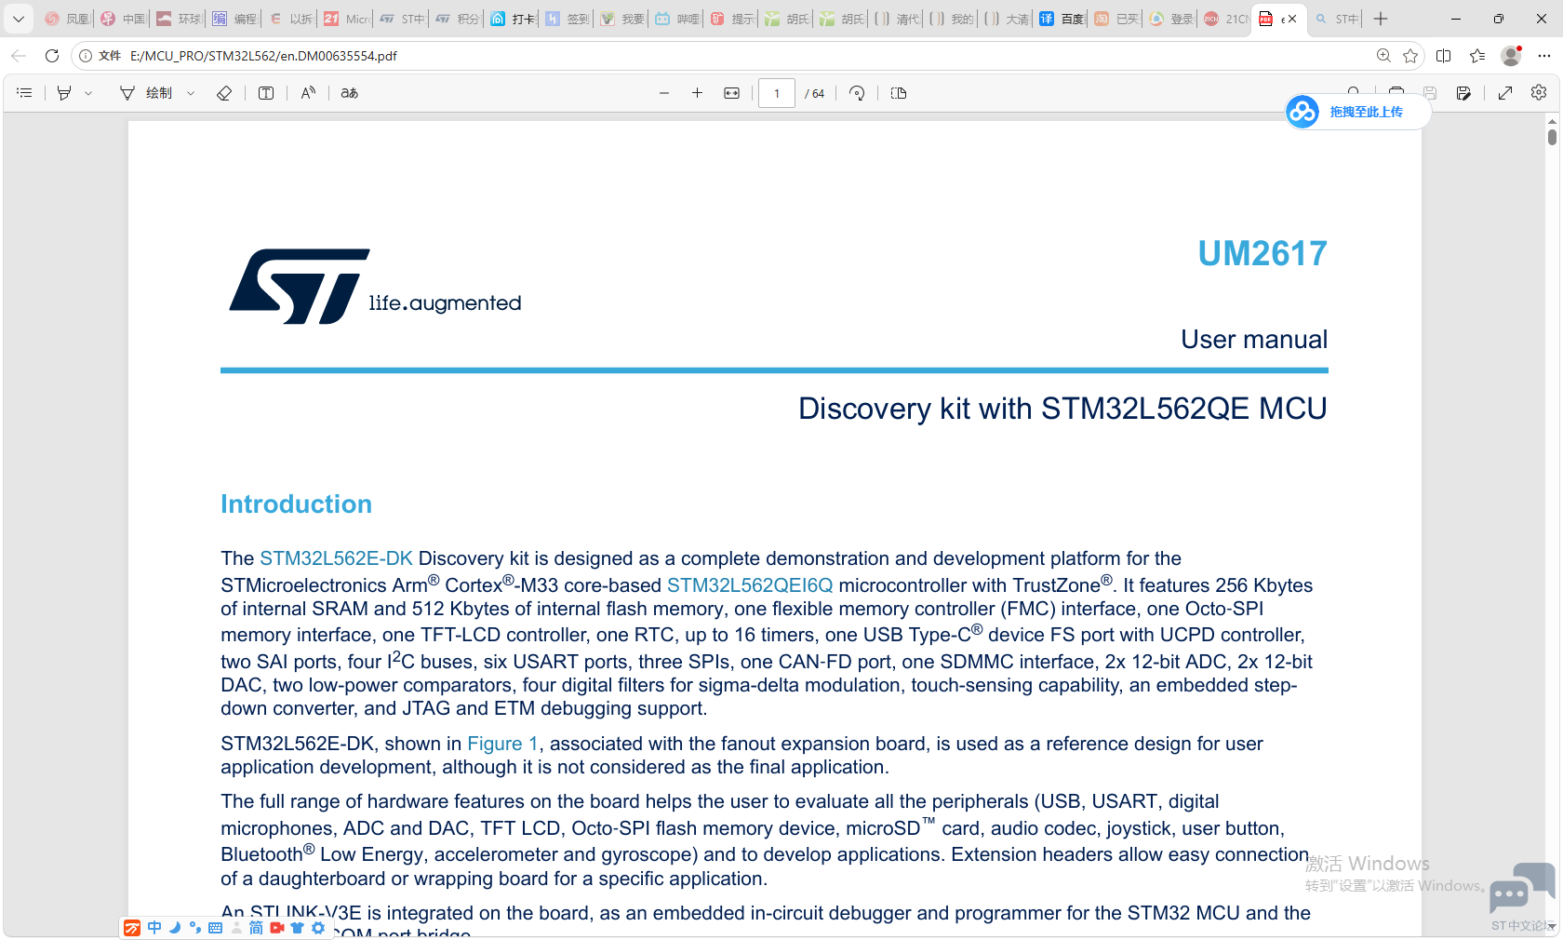Follow the Figure 1 link
1563x940 pixels.
502,744
